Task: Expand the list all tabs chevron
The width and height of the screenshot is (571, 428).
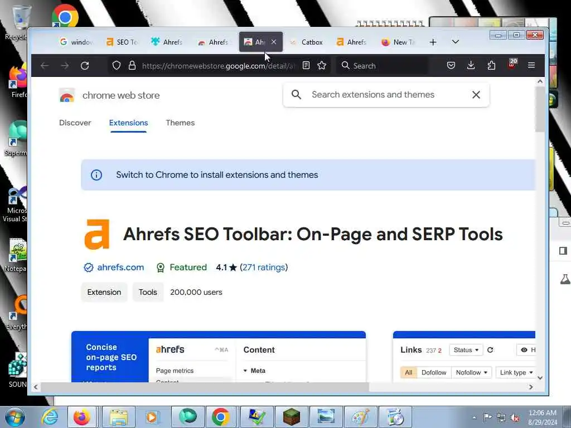Action: tap(455, 42)
